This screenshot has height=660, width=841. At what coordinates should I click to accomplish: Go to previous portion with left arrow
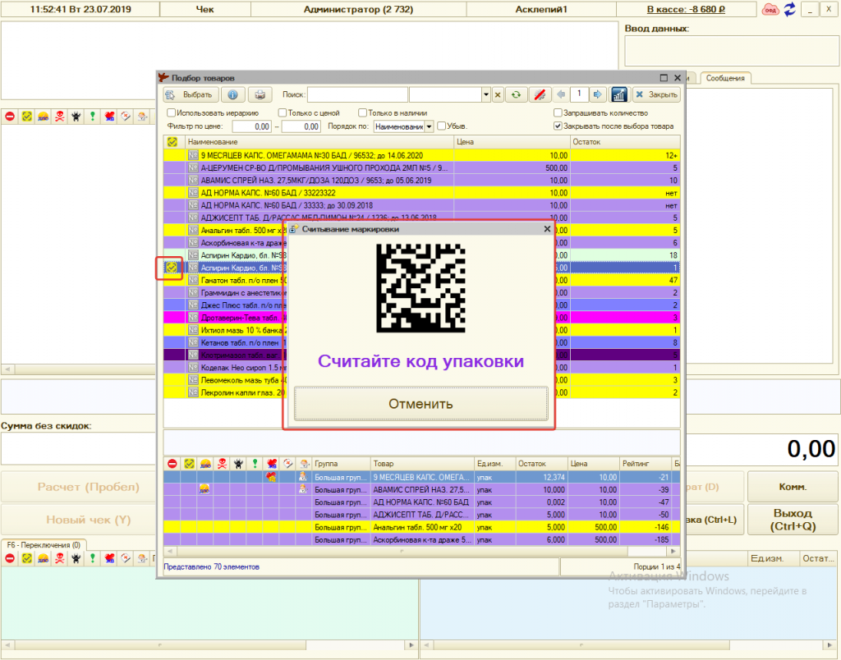click(561, 94)
